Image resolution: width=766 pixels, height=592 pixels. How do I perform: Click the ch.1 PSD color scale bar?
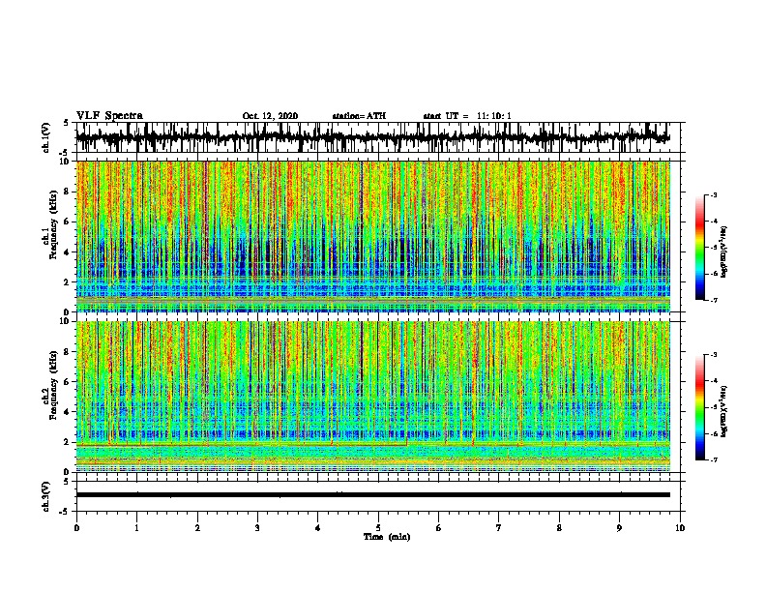point(700,248)
